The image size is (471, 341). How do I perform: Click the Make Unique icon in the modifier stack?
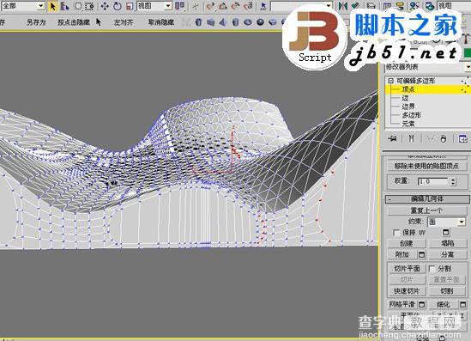[431, 138]
